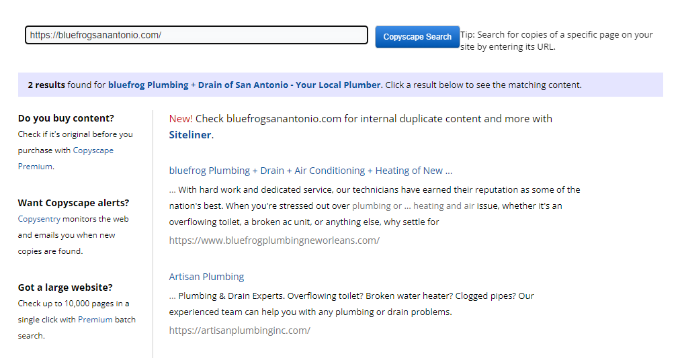Click the Artisan Plumbing result snippet text
The height and width of the screenshot is (358, 680).
pyautogui.click(x=351, y=304)
